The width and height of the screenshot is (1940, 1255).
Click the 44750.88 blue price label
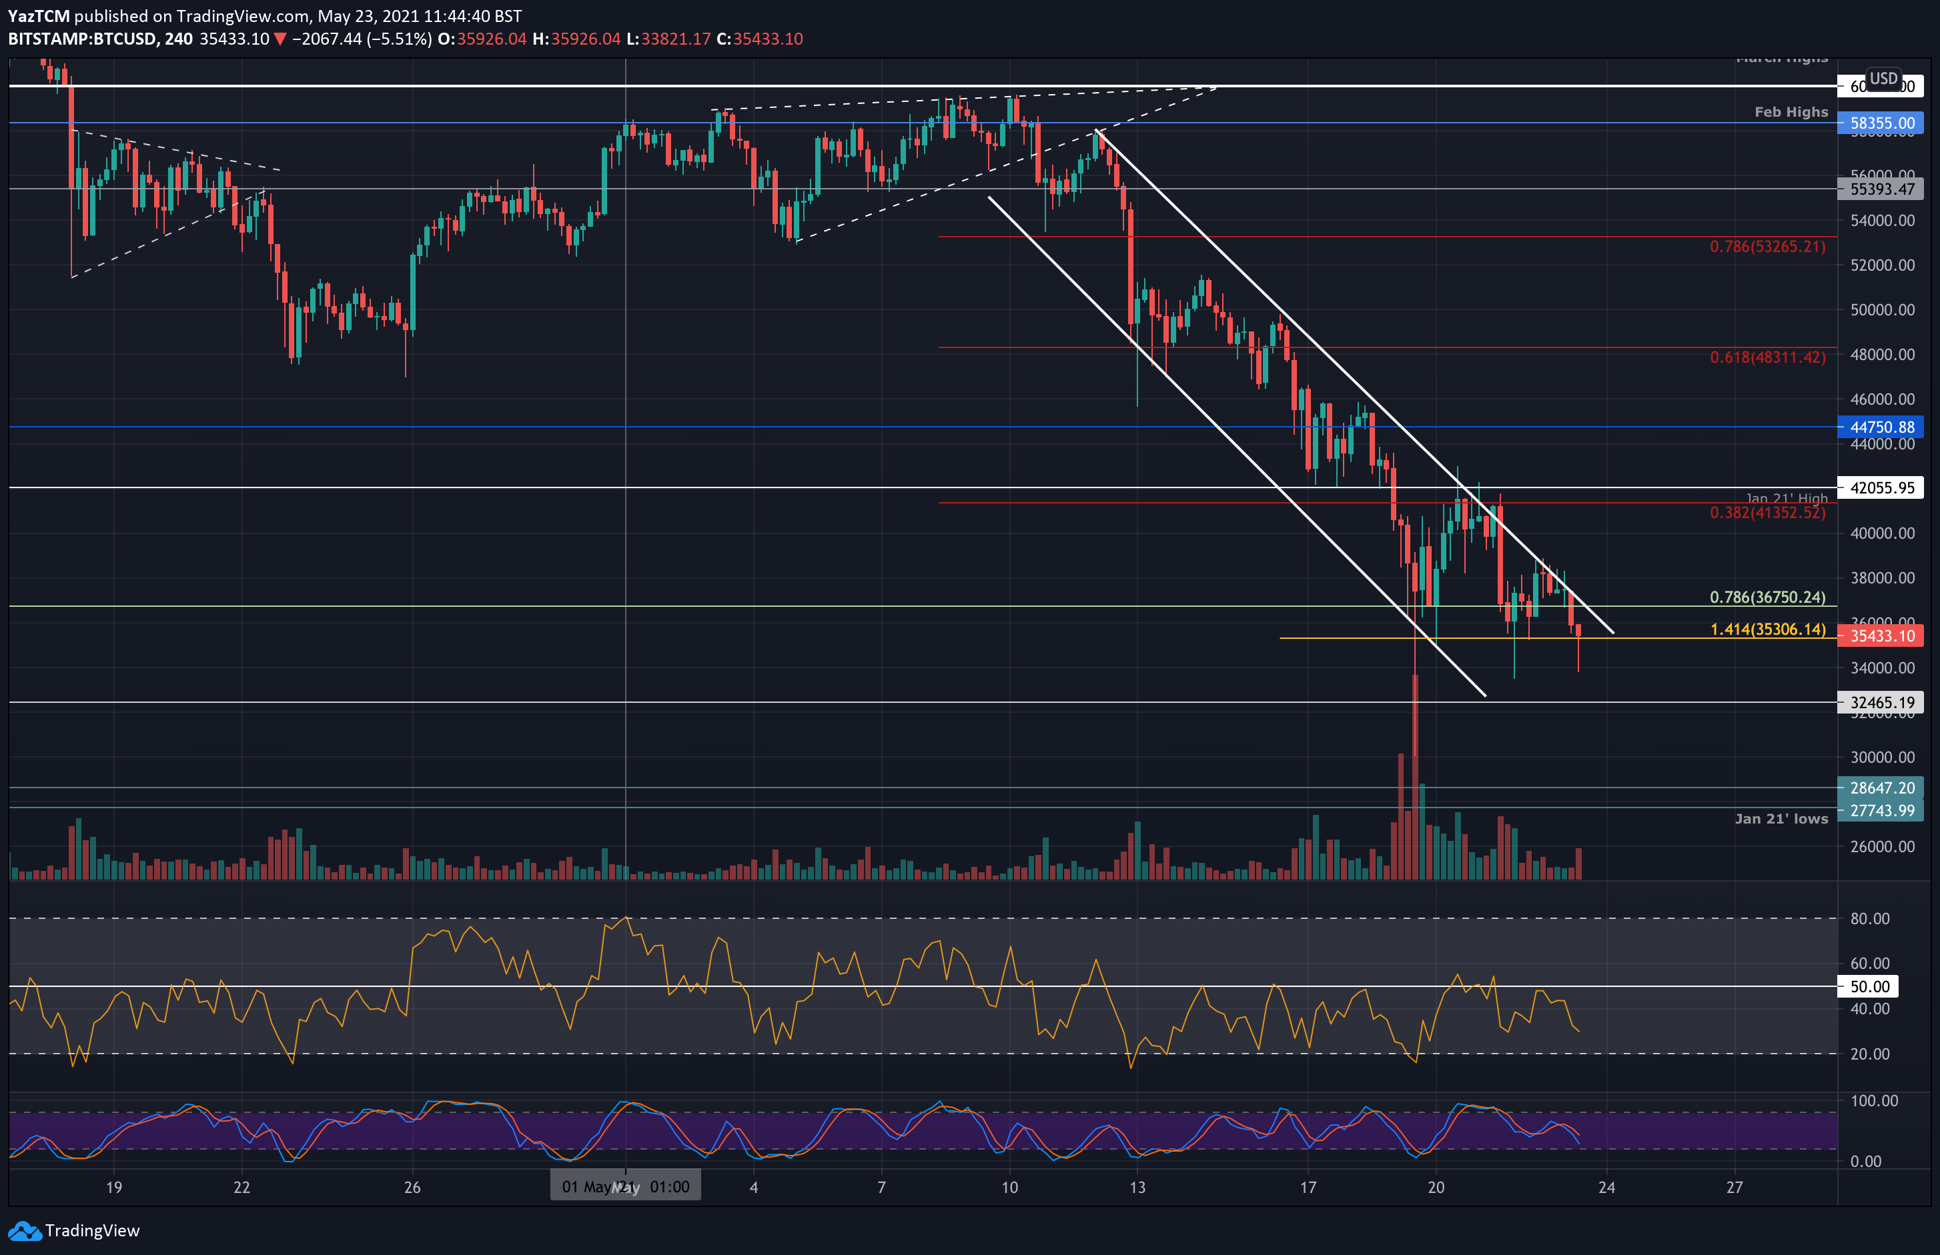[1881, 427]
